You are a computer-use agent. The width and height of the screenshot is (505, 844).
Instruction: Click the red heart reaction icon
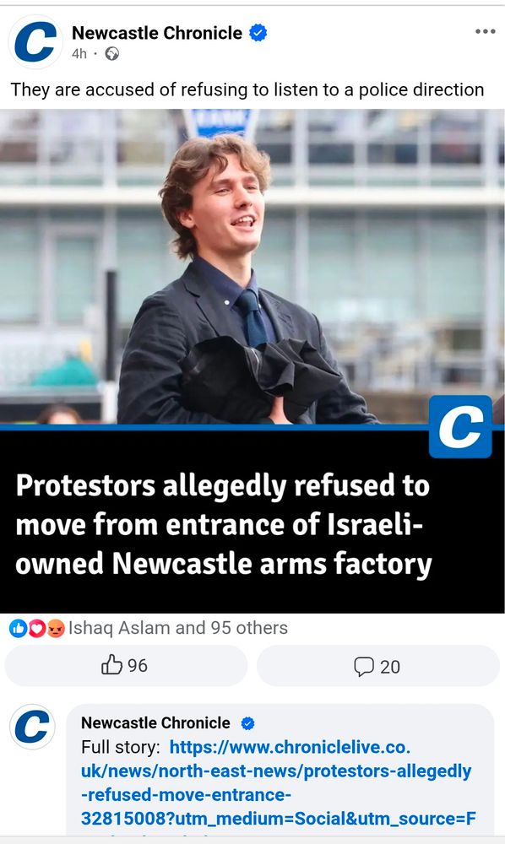point(36,628)
